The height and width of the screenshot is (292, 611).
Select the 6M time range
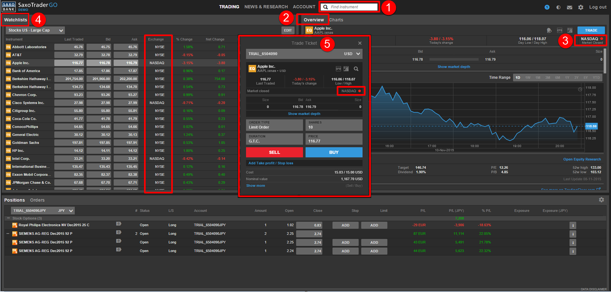point(557,77)
